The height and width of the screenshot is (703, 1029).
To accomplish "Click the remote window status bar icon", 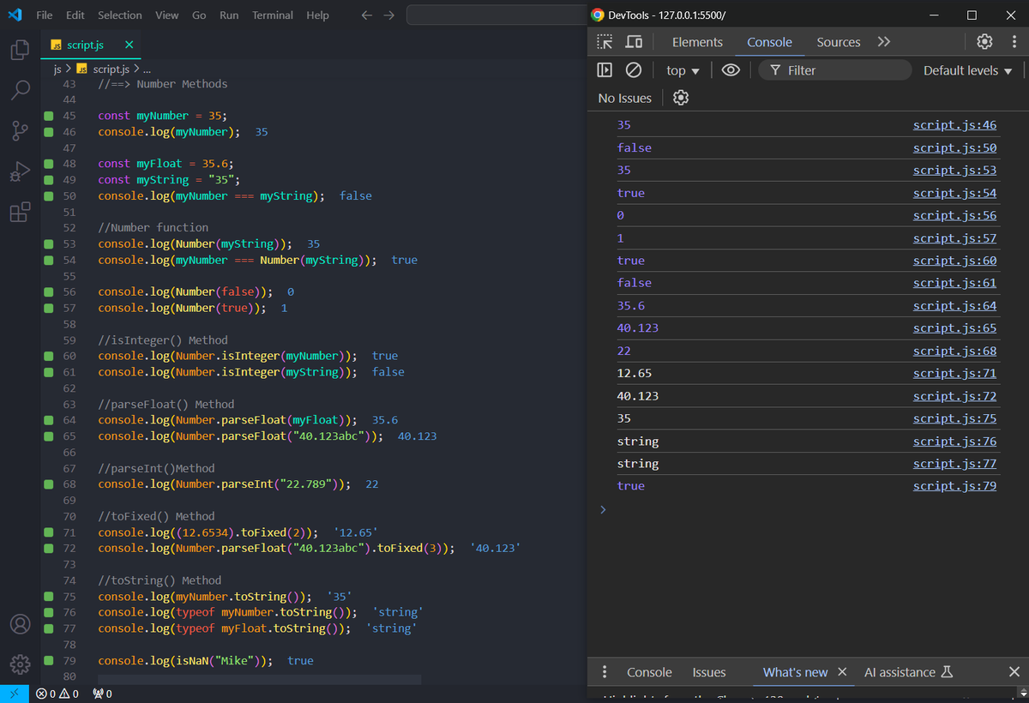I will (x=14, y=694).
